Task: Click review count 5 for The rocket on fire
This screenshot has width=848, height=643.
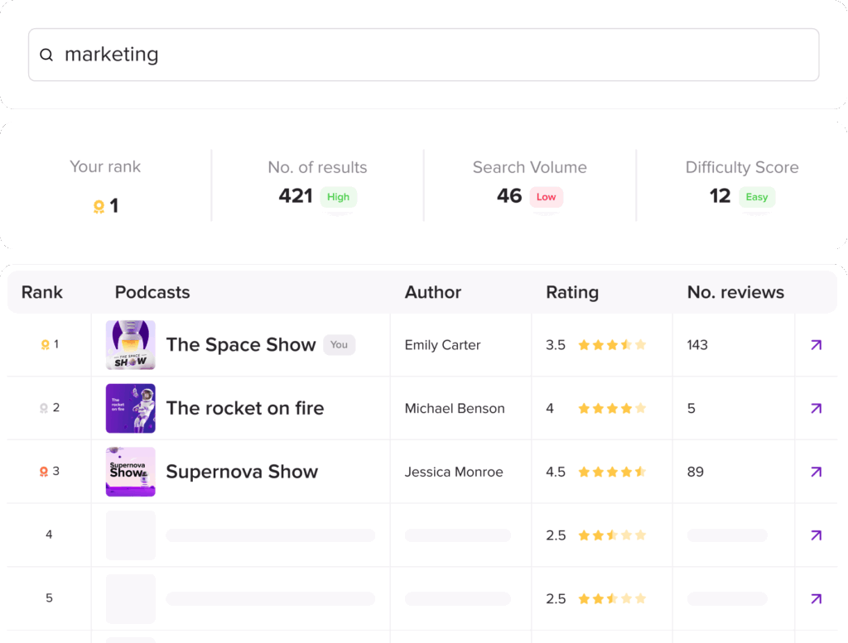Action: click(x=691, y=408)
